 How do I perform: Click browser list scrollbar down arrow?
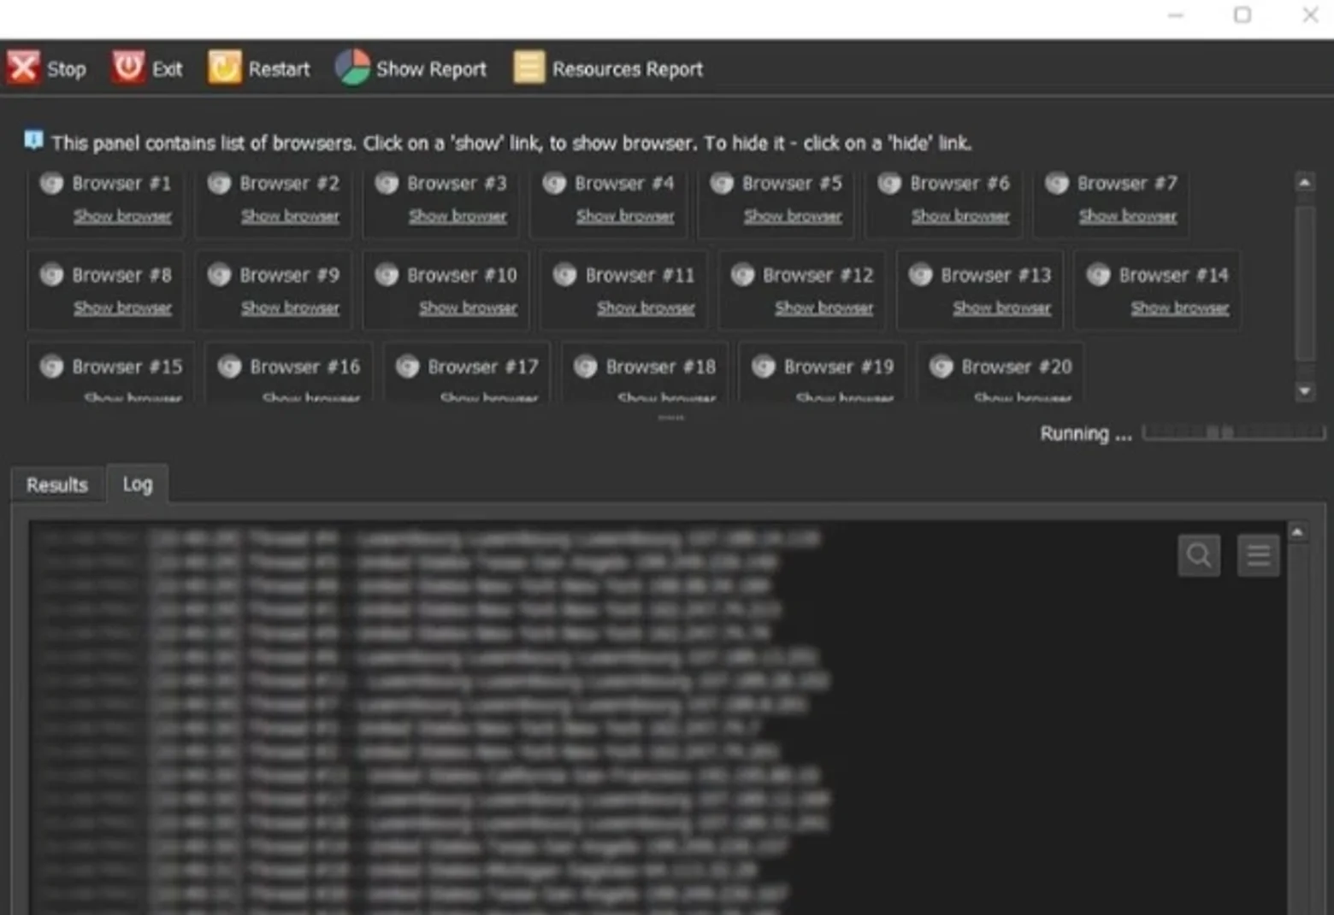[x=1304, y=391]
